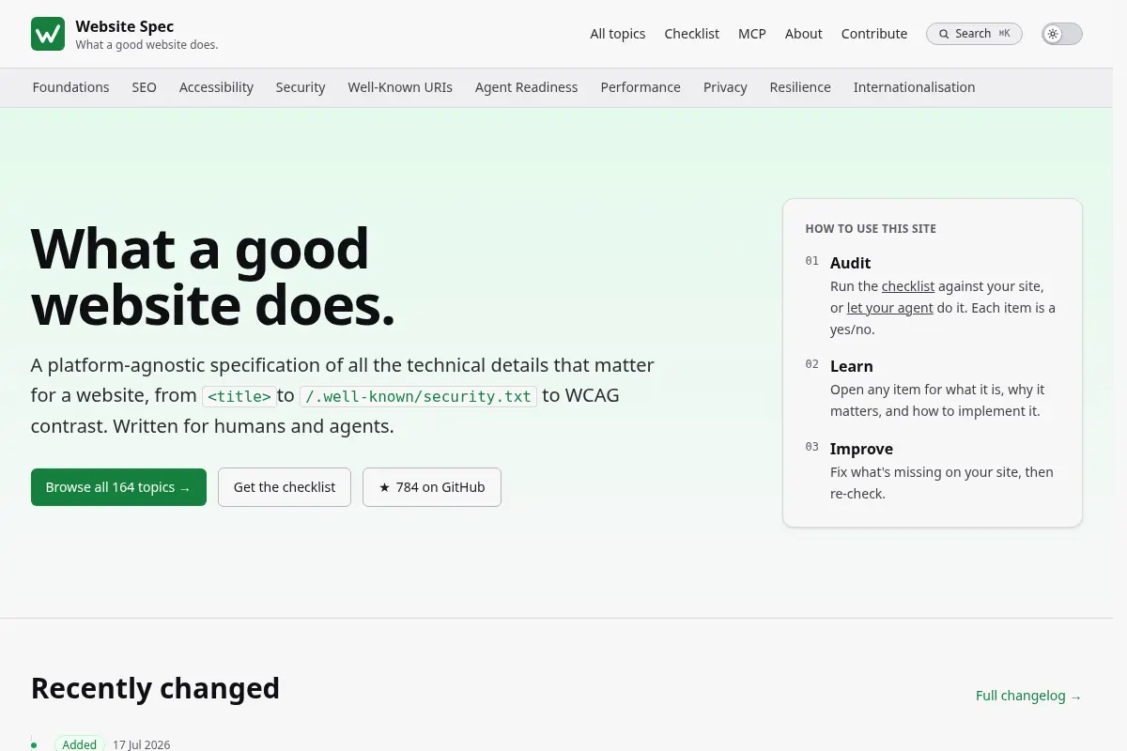This screenshot has height=751, width=1127.
Task: Open All topics in top navigation
Action: pos(618,34)
